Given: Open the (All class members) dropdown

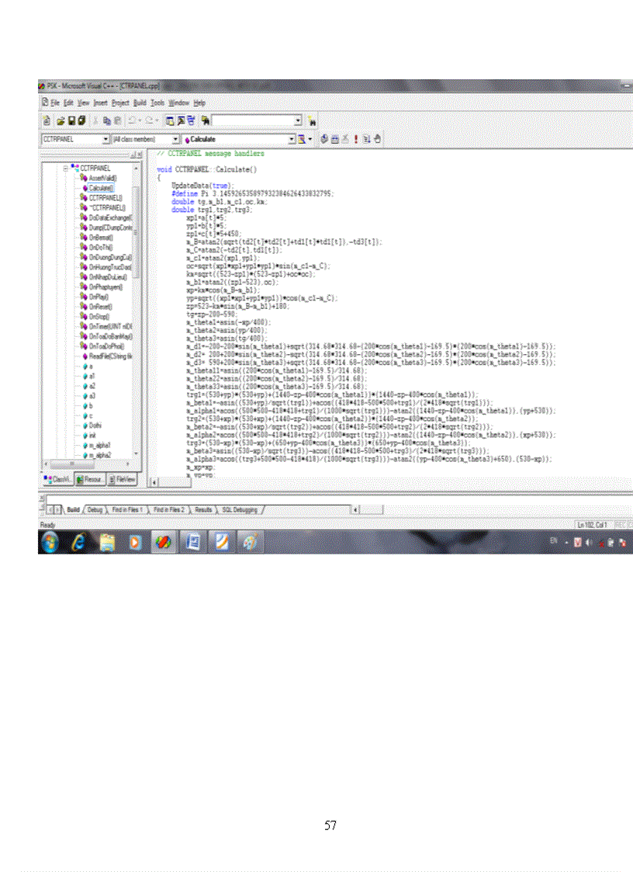Looking at the screenshot, I should point(176,139).
